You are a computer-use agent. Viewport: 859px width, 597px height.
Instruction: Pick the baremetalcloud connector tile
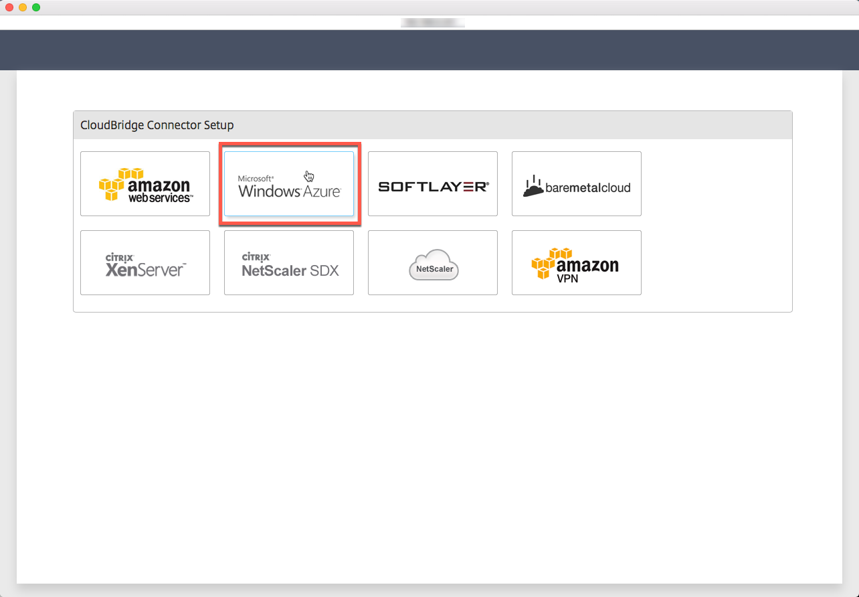click(577, 183)
